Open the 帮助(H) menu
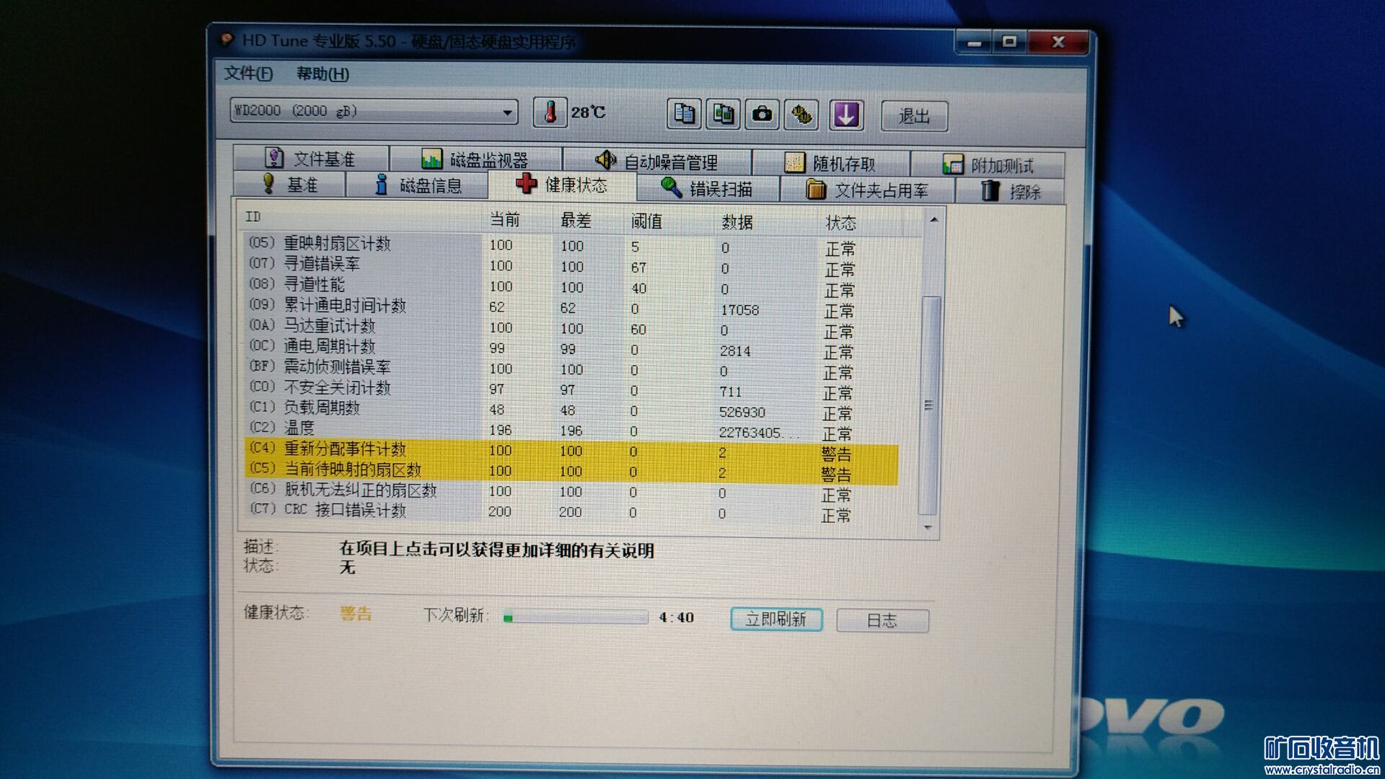 tap(322, 74)
